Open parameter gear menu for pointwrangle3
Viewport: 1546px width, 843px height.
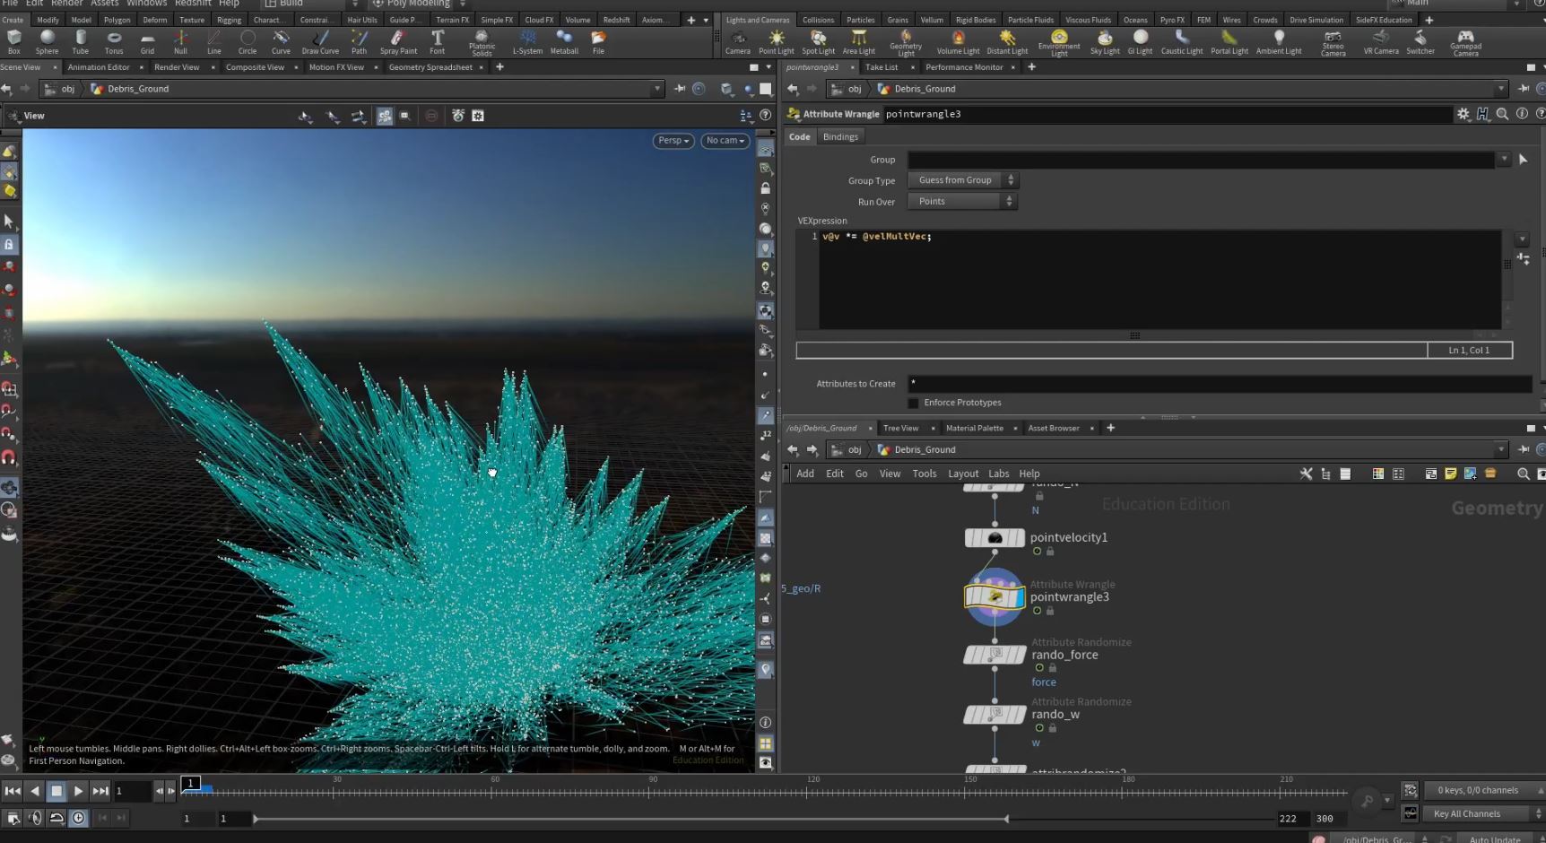[x=1463, y=114]
